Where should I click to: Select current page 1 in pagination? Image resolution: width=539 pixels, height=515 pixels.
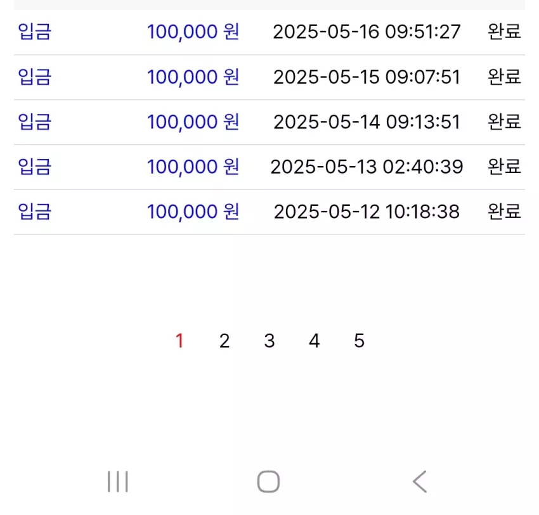(x=179, y=341)
